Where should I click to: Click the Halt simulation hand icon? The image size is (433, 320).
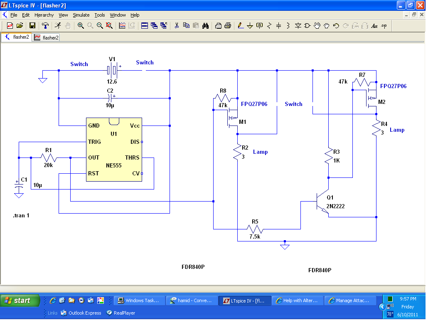pos(68,26)
